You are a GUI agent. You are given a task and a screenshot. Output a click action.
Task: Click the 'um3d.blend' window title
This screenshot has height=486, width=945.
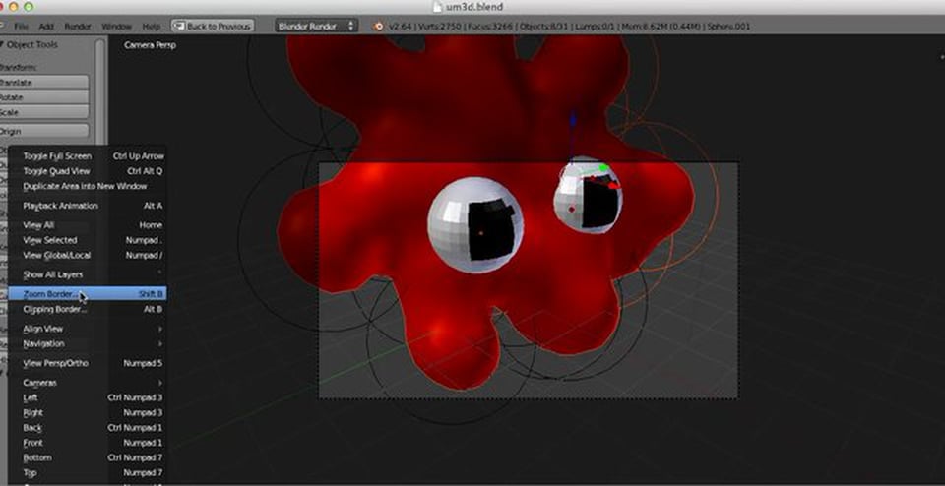[x=474, y=7]
